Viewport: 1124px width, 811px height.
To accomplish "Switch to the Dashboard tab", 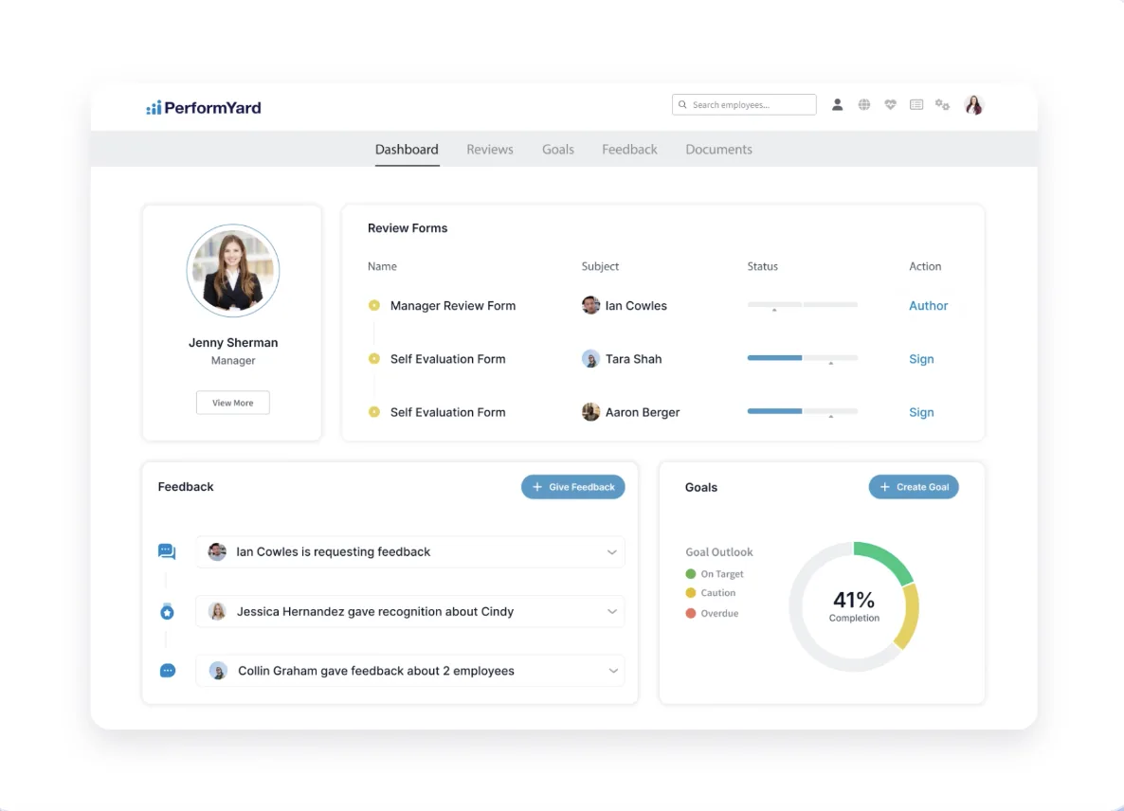I will [x=407, y=149].
